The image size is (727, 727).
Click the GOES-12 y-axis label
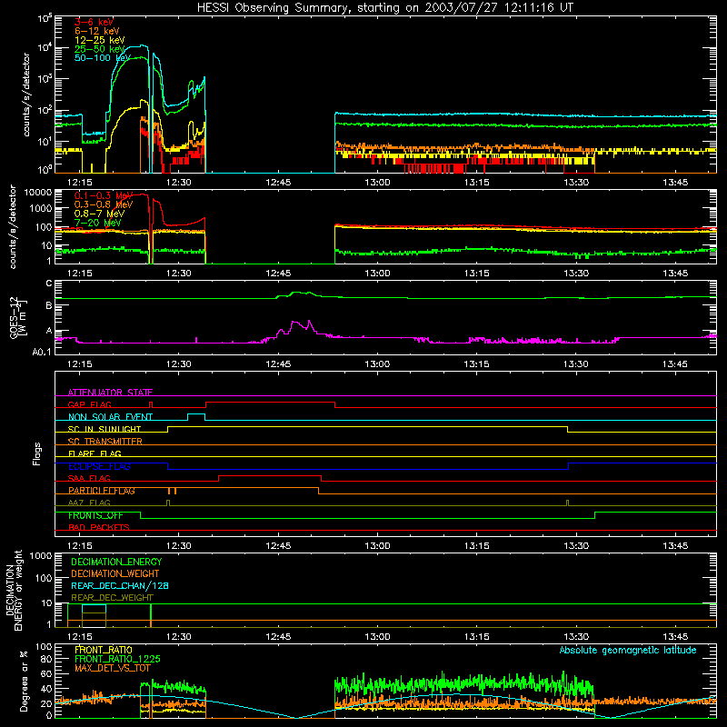(x=18, y=317)
